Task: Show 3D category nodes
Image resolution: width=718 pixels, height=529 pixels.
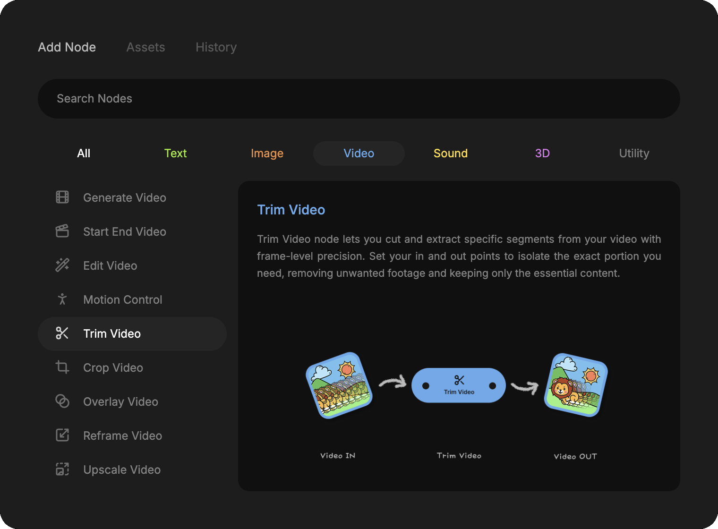Action: point(542,154)
